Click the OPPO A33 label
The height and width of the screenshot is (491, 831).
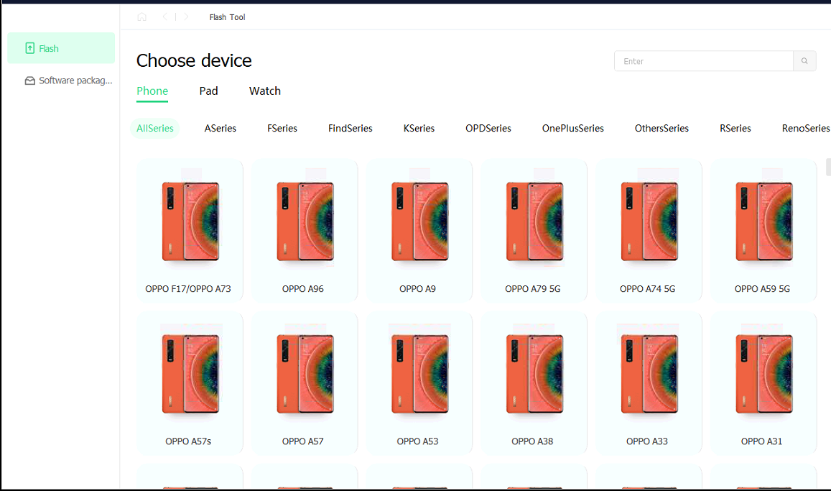(x=647, y=441)
